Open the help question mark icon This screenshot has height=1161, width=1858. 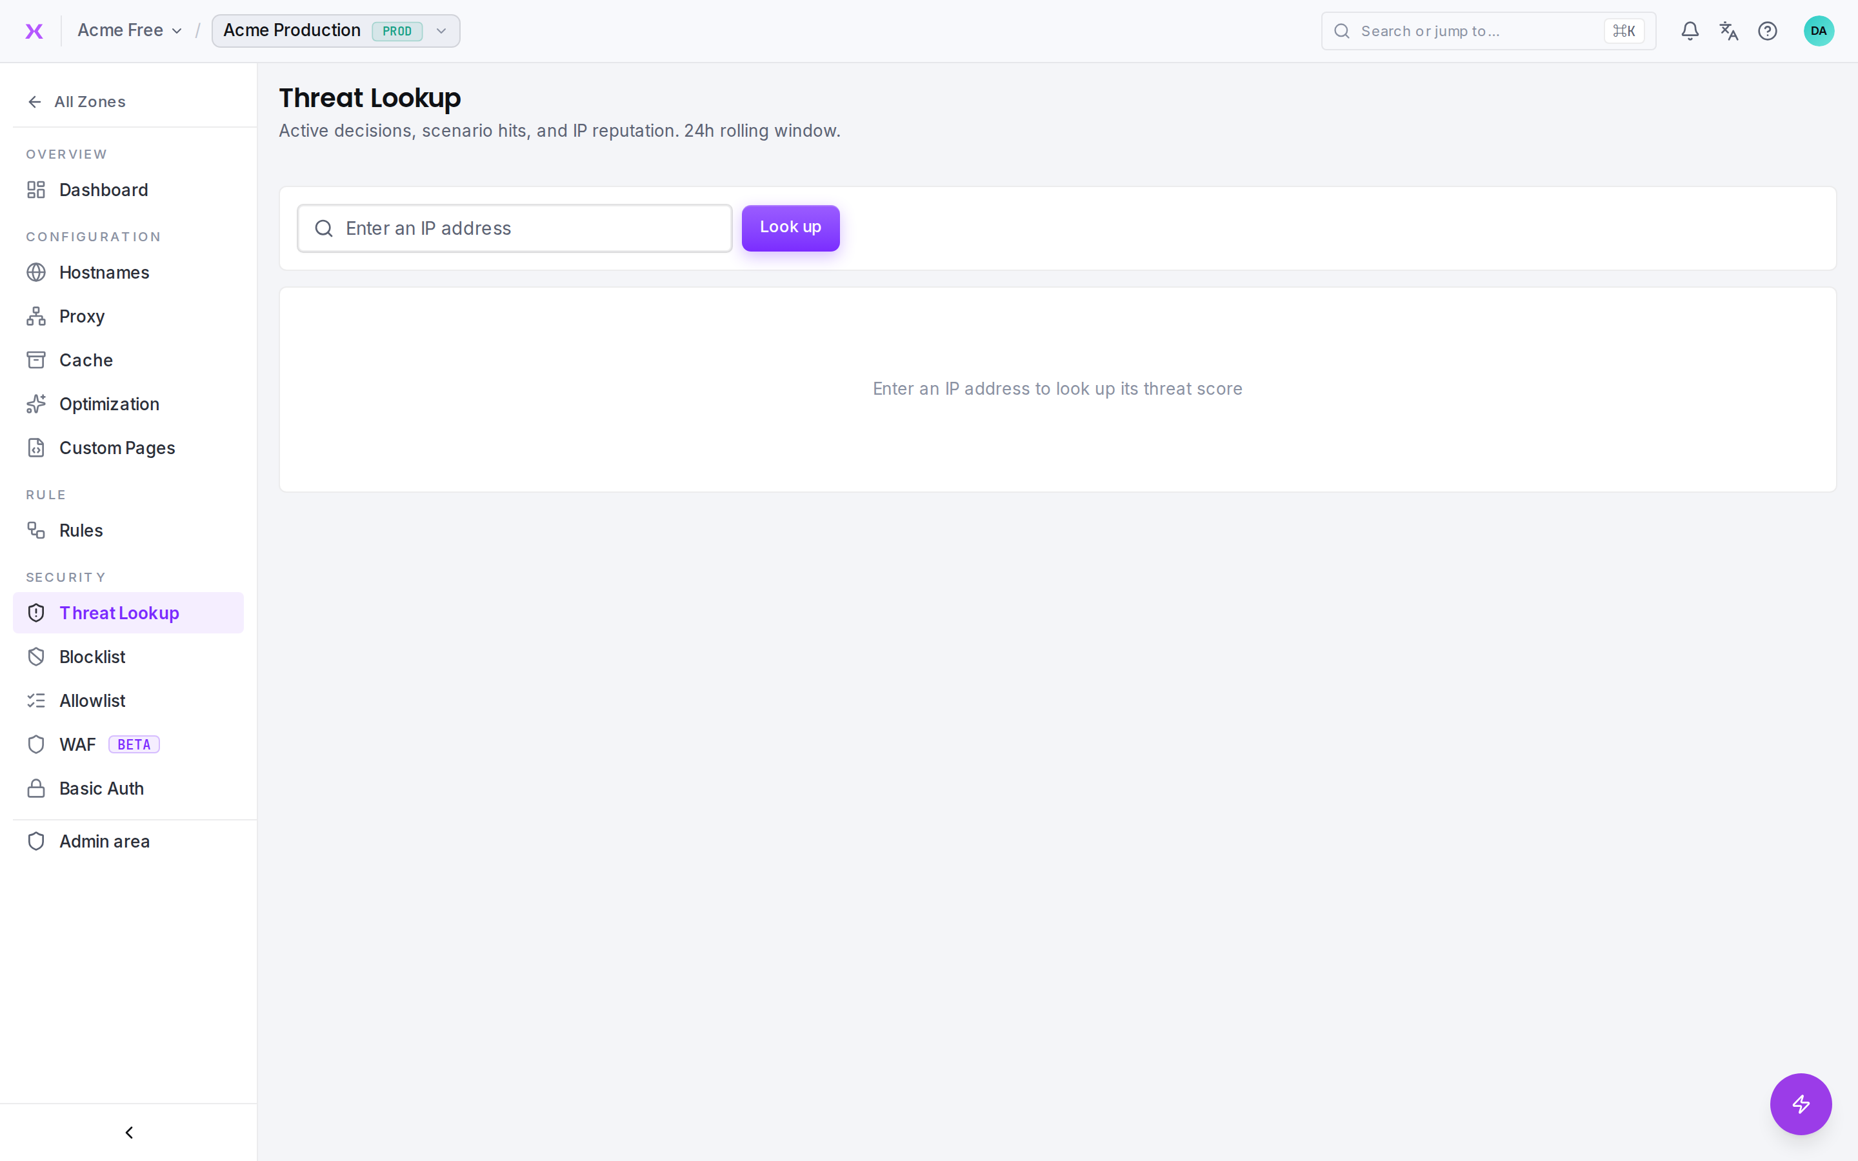[1768, 31]
